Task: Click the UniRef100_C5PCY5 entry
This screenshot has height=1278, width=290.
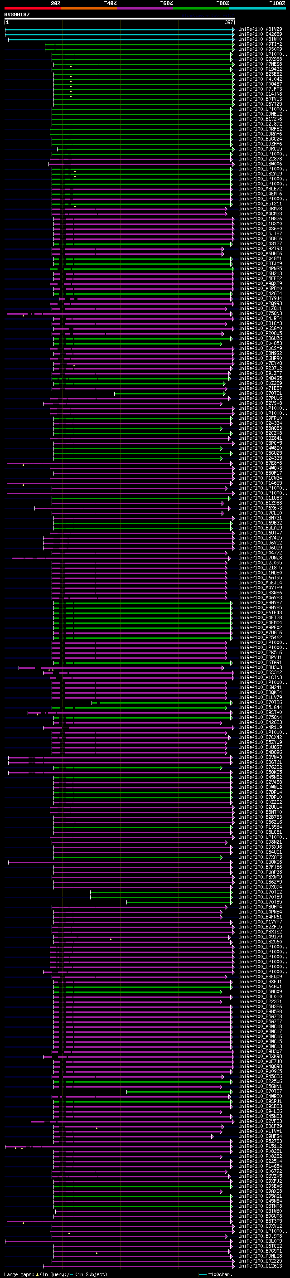Action: tap(260, 443)
